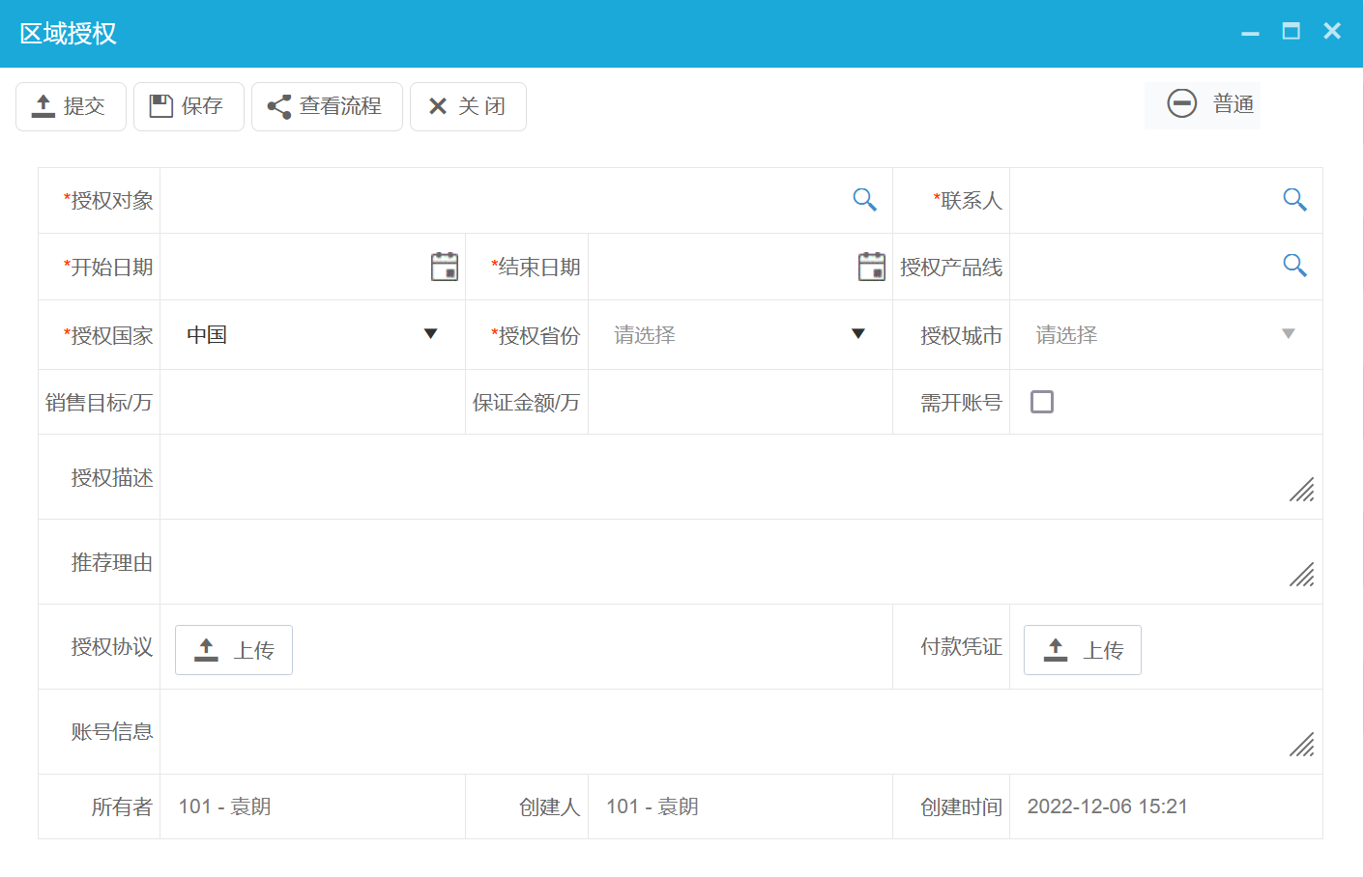The image size is (1364, 877).
Task: Click the minus icon next to 普通
Action: [x=1182, y=103]
